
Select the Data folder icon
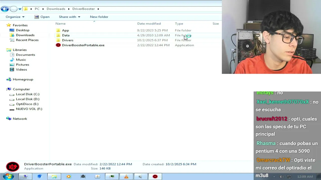click(58, 35)
